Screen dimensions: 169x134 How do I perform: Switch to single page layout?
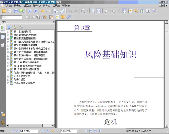(86, 131)
